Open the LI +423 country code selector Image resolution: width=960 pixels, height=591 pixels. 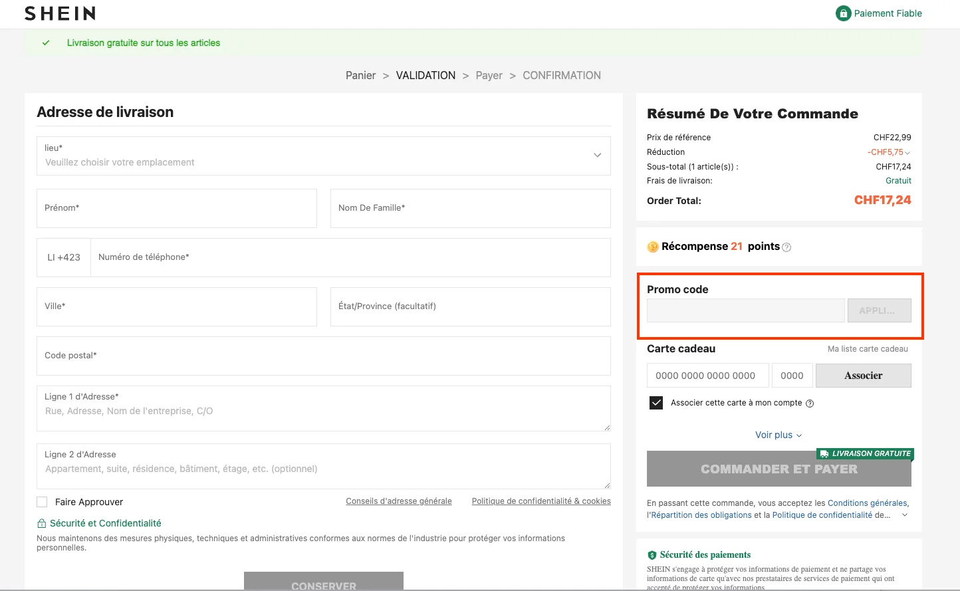coord(64,257)
